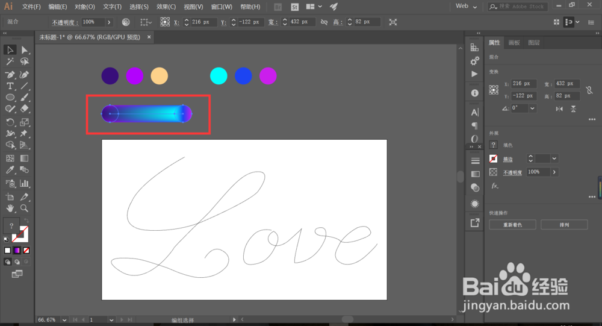602x326 pixels.
Task: Select the Direct Selection tool
Action: click(x=24, y=50)
